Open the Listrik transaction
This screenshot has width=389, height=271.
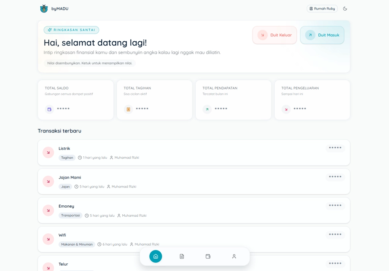click(x=194, y=153)
